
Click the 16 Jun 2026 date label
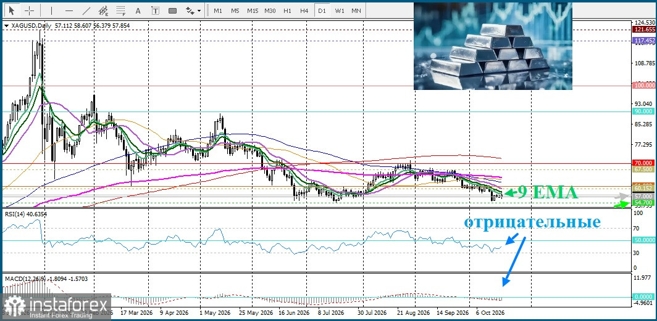pyautogui.click(x=293, y=312)
